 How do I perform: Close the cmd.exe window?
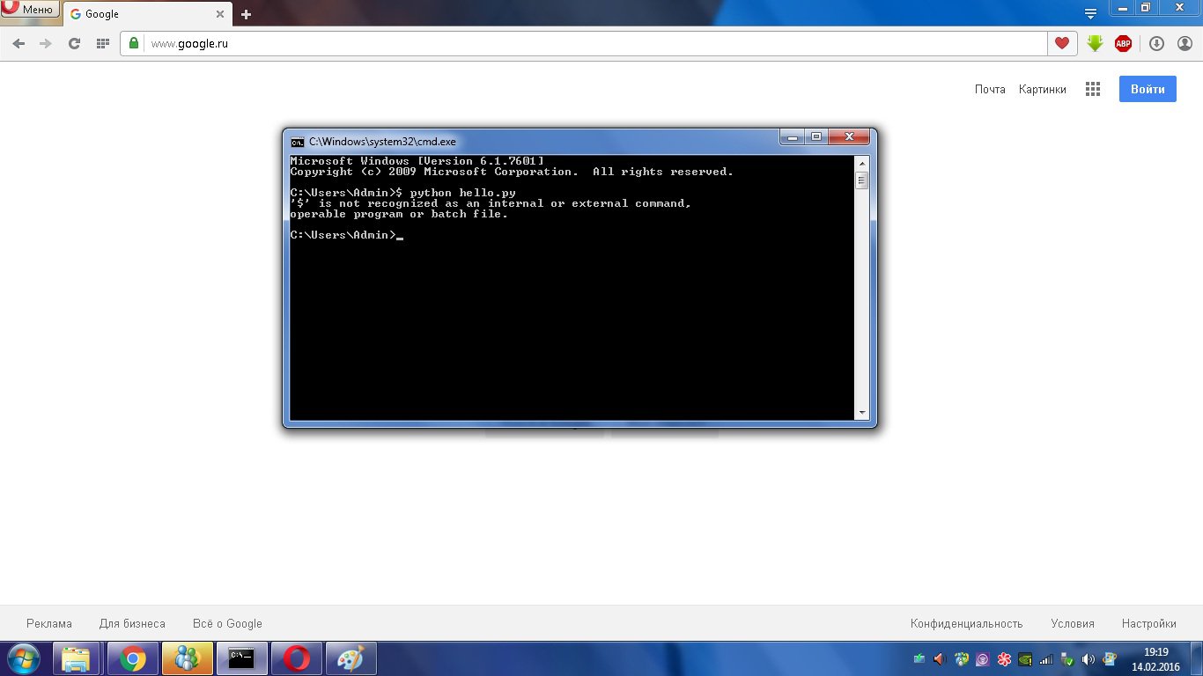pyautogui.click(x=849, y=136)
